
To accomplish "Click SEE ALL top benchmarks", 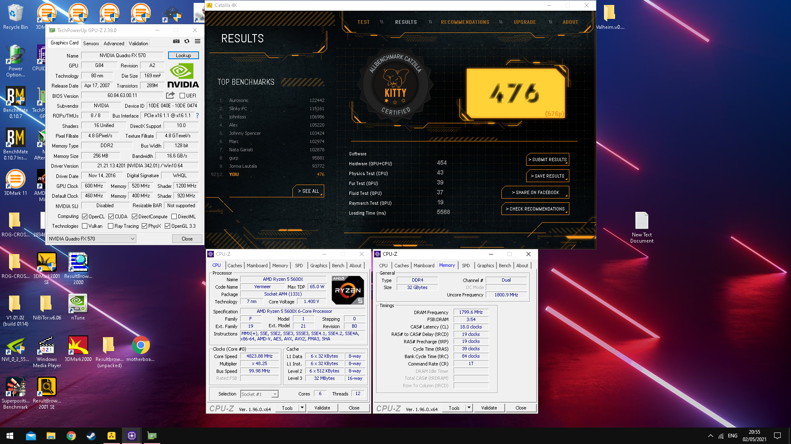I will (x=309, y=191).
